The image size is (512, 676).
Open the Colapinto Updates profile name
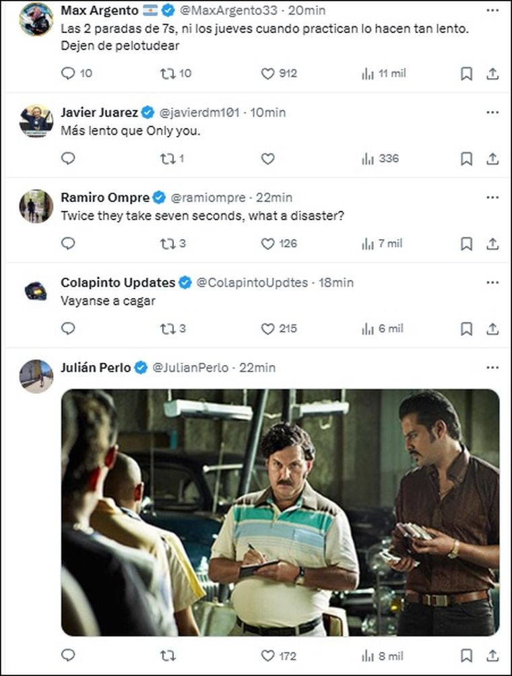coord(118,283)
